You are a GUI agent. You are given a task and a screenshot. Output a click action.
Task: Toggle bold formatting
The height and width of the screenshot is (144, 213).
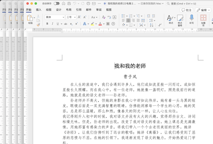click(x=47, y=24)
